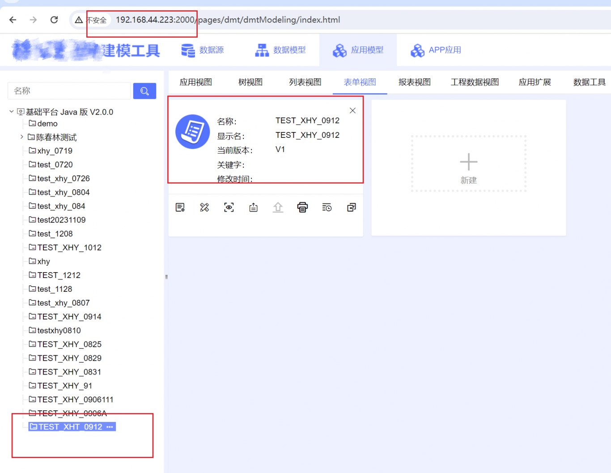Select test_xhy_0807 in tree

(59, 303)
